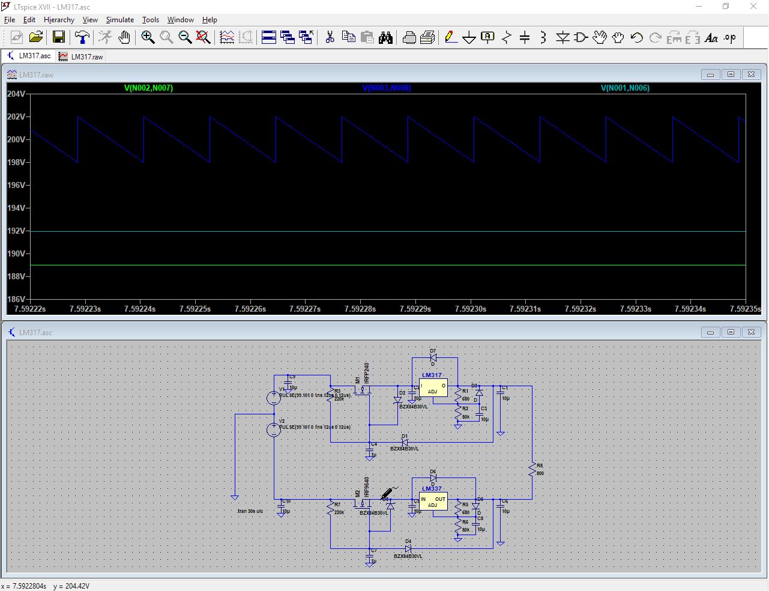The image size is (769, 591).
Task: Click the Undo arrow icon
Action: [x=637, y=38]
